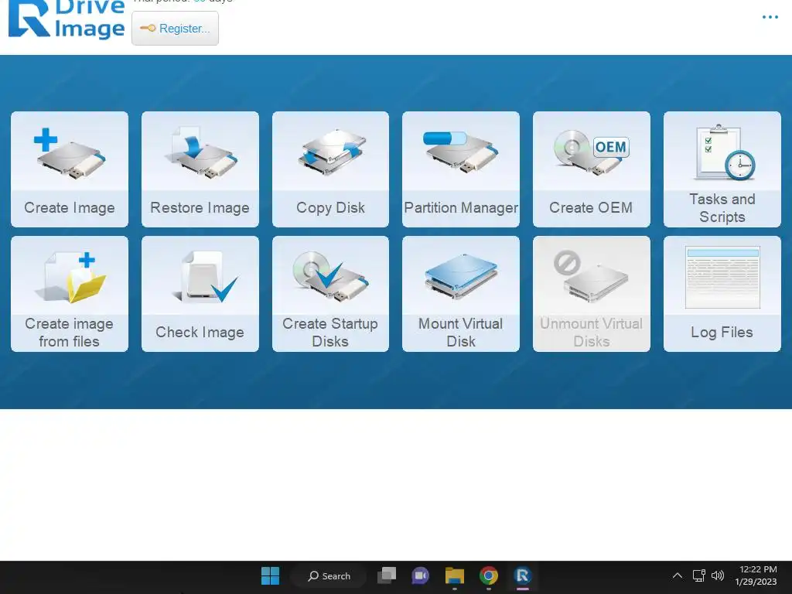This screenshot has width=792, height=594.
Task: Launch the Copy Disk tool
Action: [330, 169]
